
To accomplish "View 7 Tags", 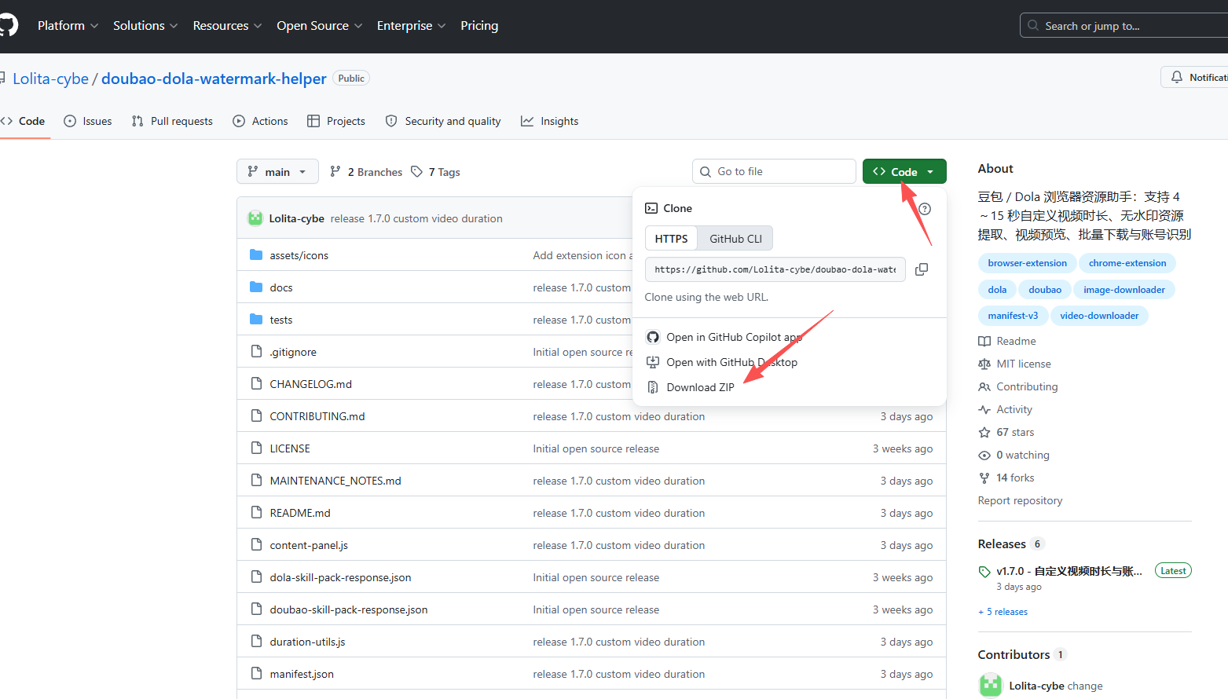I will point(435,172).
